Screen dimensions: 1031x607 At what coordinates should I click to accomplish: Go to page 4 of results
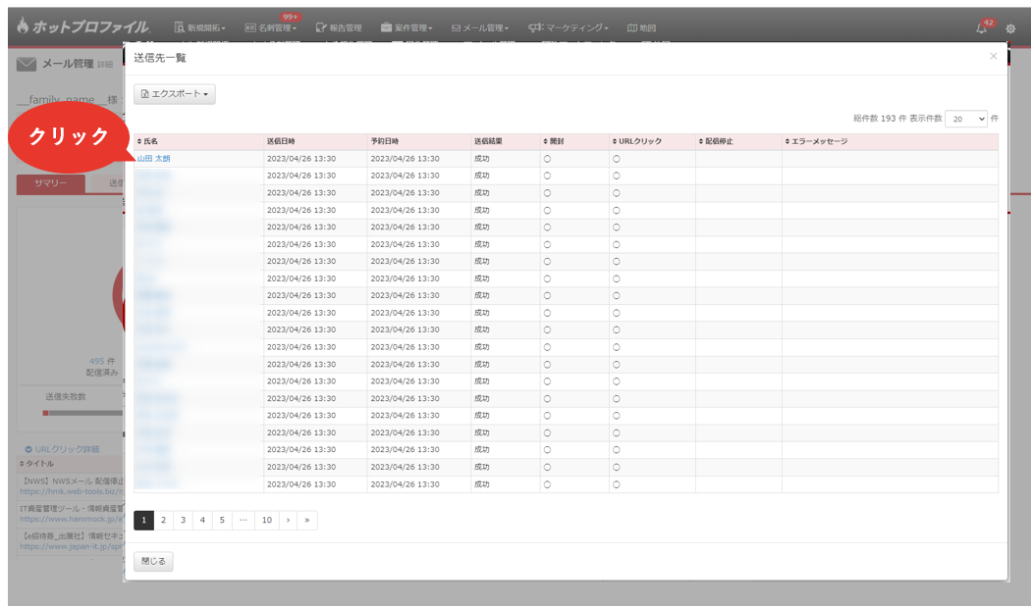202,520
